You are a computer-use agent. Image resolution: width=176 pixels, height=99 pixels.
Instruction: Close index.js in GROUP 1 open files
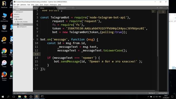point(15,9)
